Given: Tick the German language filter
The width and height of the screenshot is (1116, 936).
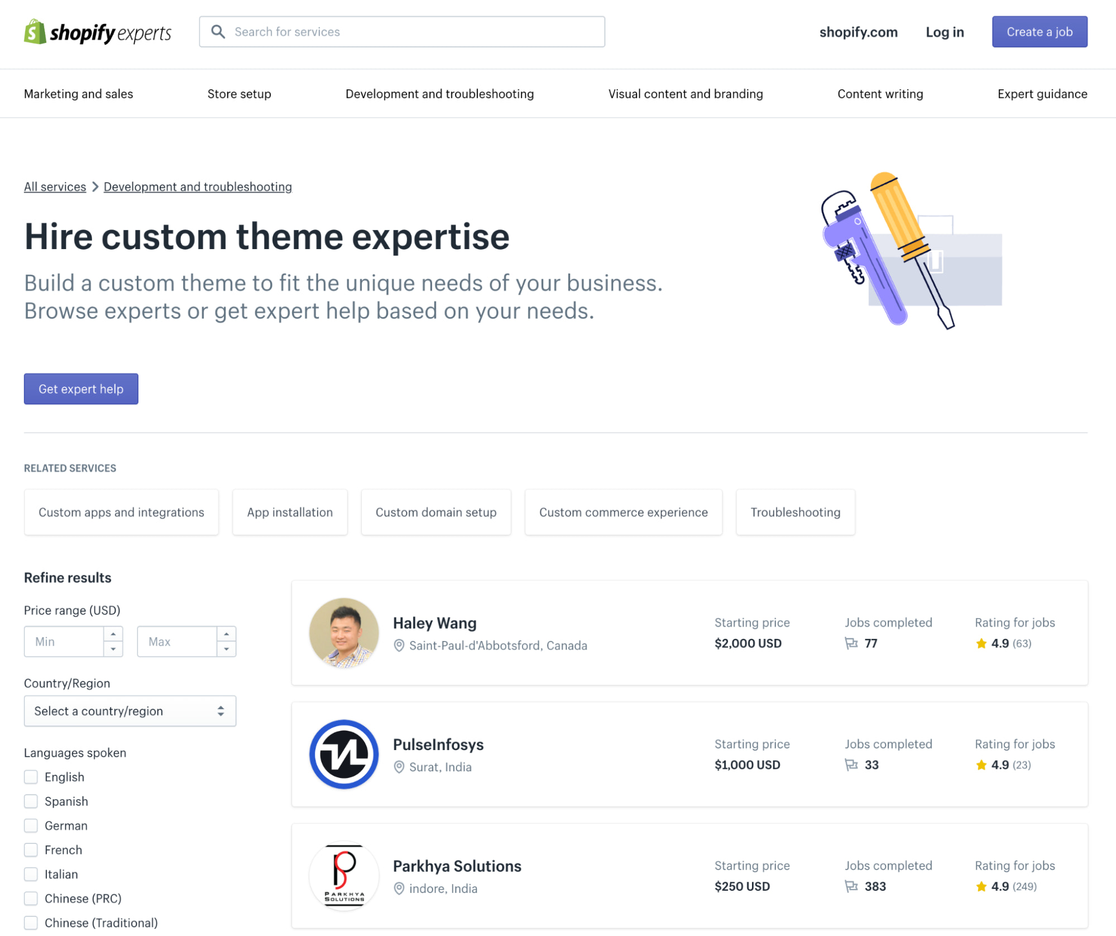Looking at the screenshot, I should pyautogui.click(x=31, y=825).
